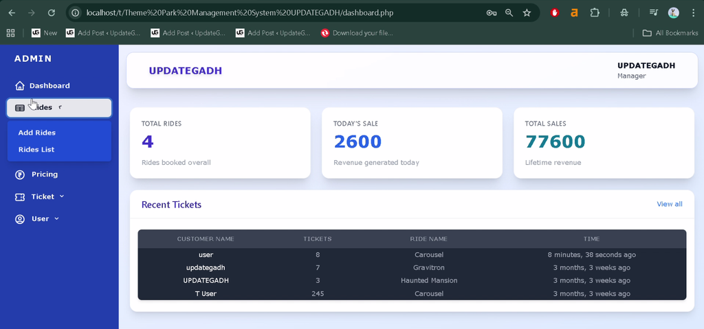Screen dimensions: 704x329
Task: Click the Total Sales value 77600
Action: [x=555, y=141]
